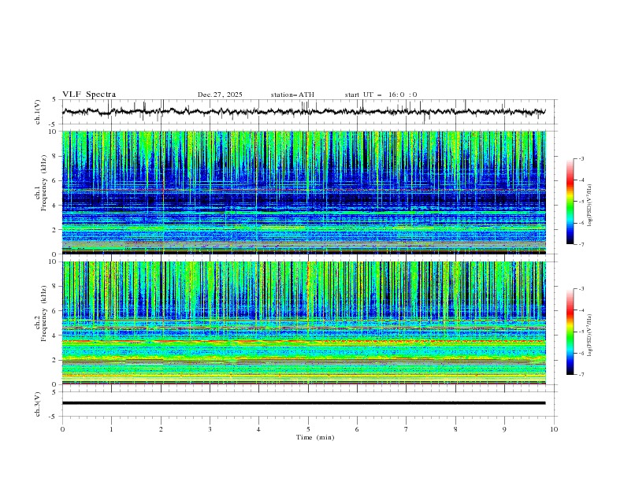This screenshot has width=624, height=482.
Task: Click the 2-minute tick label on time axis
Action: tap(161, 429)
